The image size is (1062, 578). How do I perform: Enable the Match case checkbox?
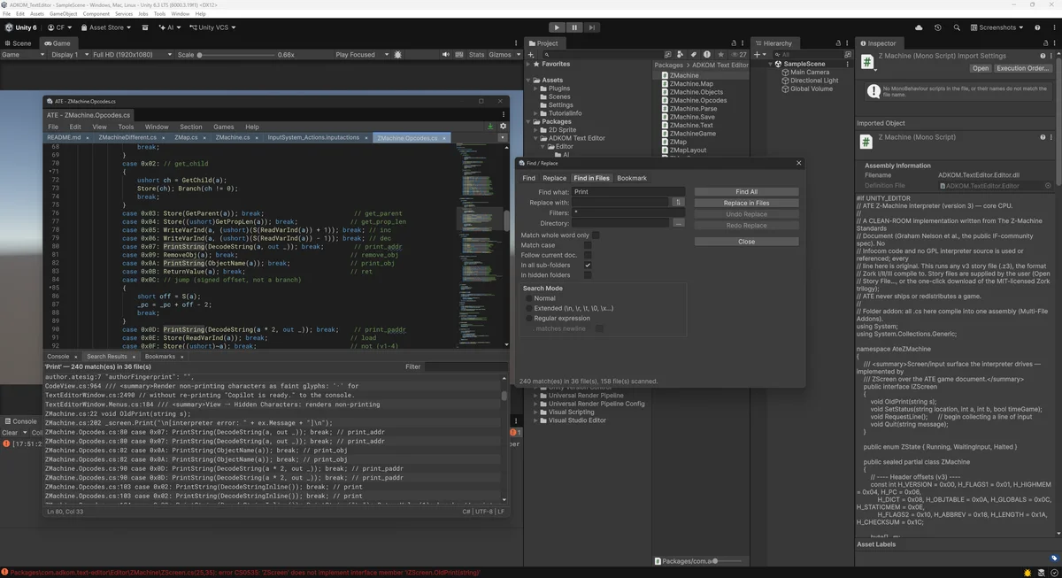tap(588, 245)
